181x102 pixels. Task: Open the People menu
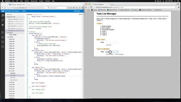[41, 1]
